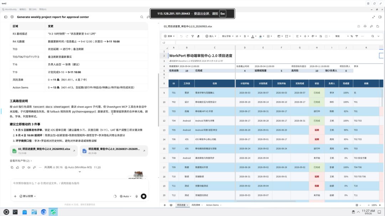This screenshot has width=385, height=216.
Task: Expand the toolbar collapse chevron
Action: click(378, 36)
